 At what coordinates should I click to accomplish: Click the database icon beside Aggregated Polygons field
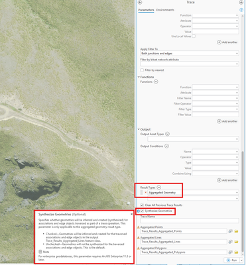[231, 252]
